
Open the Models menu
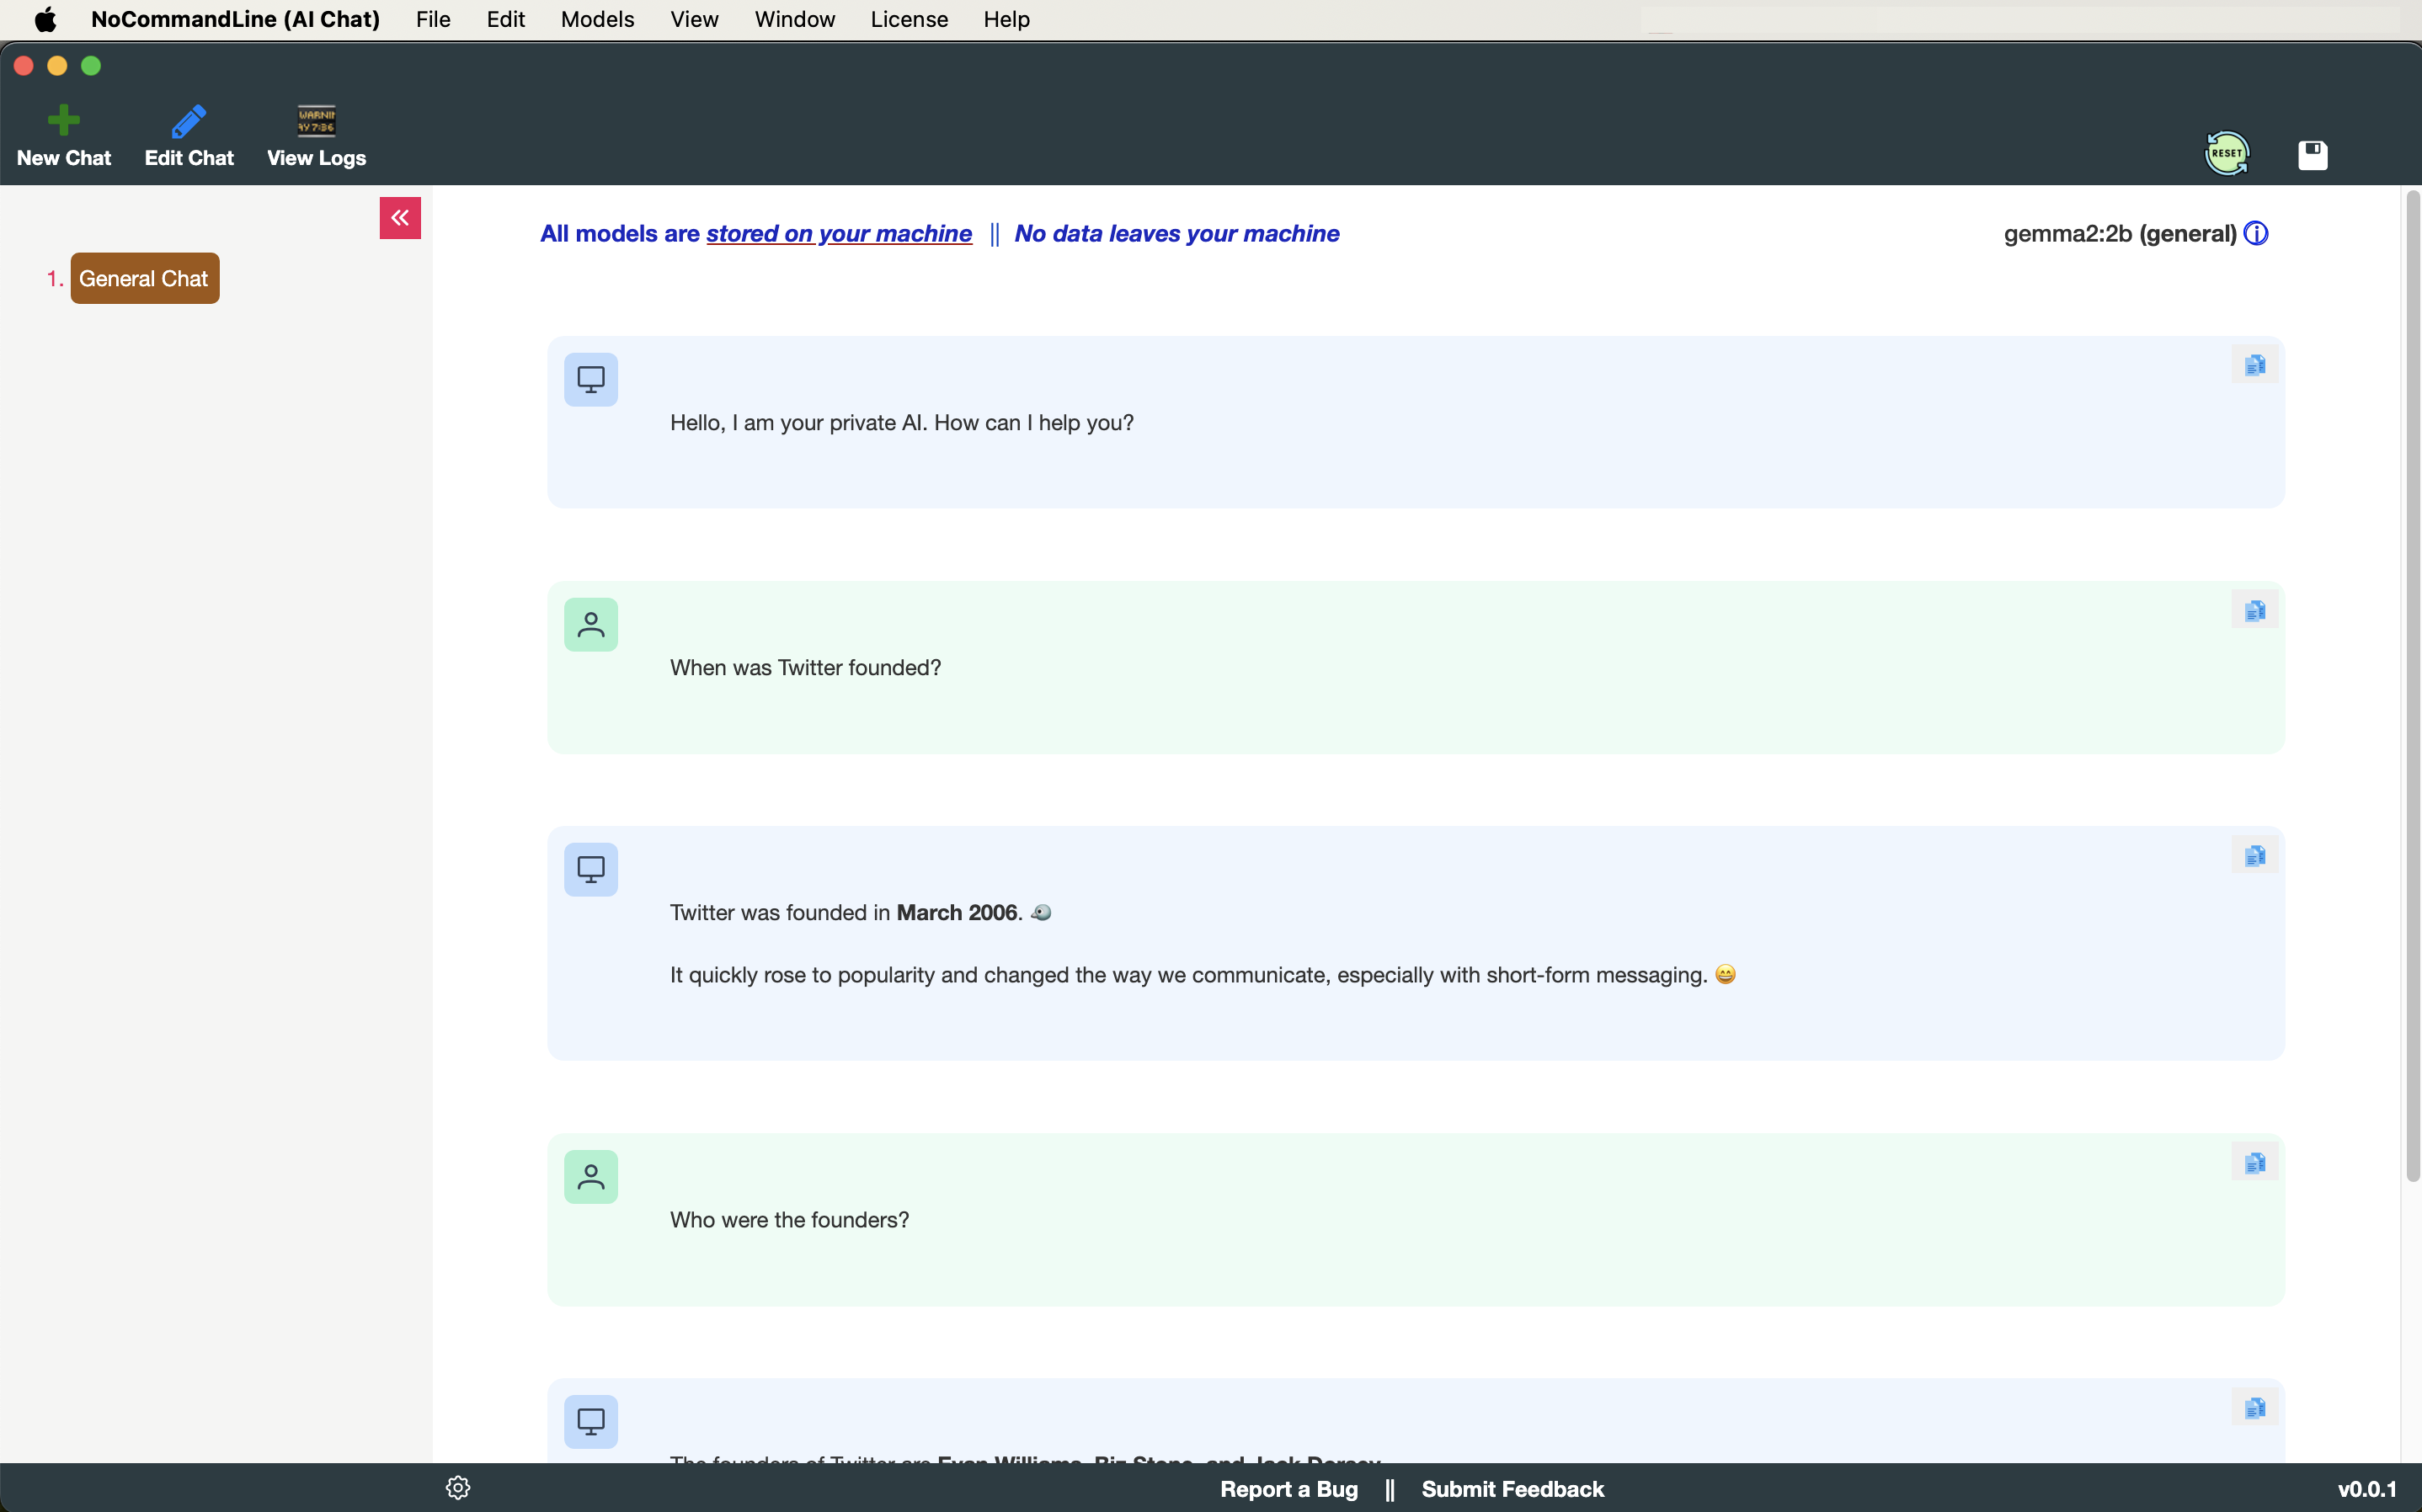coord(597,19)
